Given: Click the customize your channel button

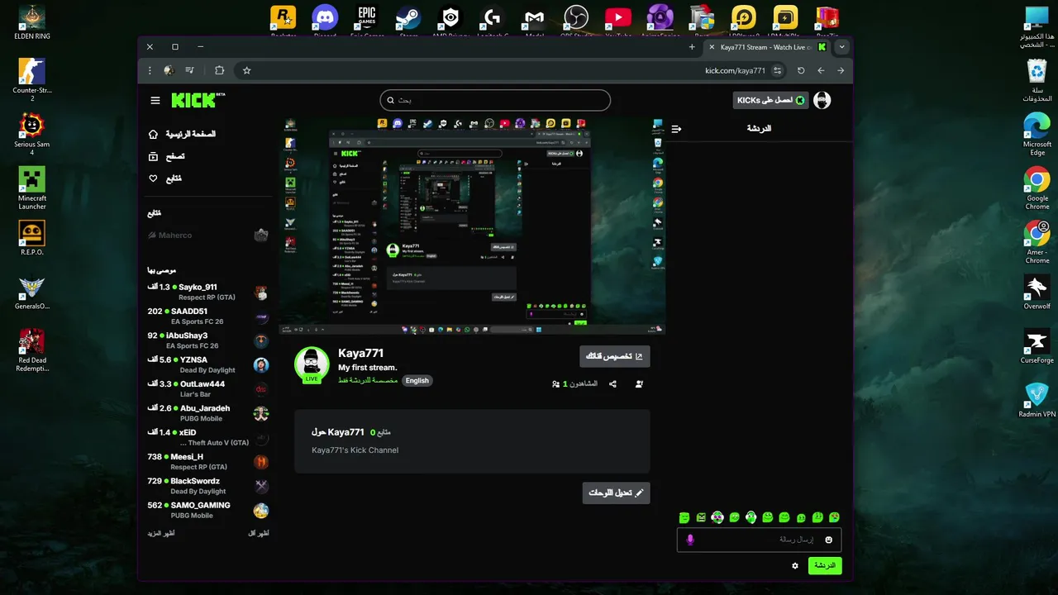Looking at the screenshot, I should [x=615, y=356].
